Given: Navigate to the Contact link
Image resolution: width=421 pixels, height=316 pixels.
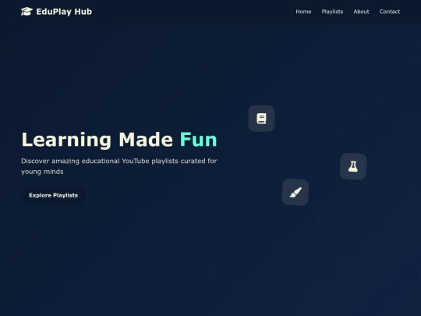Looking at the screenshot, I should tap(390, 12).
